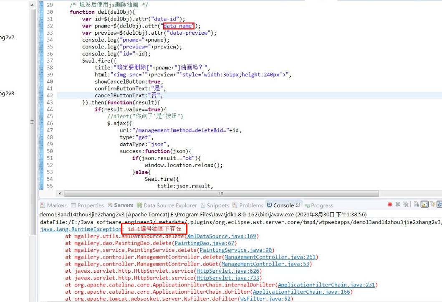Viewport: 442px width, 302px height.
Task: Close the Console view tab
Action: (x=298, y=205)
